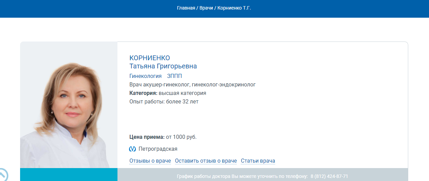Click the metro icon beside Петроградская
The height and width of the screenshot is (181, 429).
pos(132,149)
